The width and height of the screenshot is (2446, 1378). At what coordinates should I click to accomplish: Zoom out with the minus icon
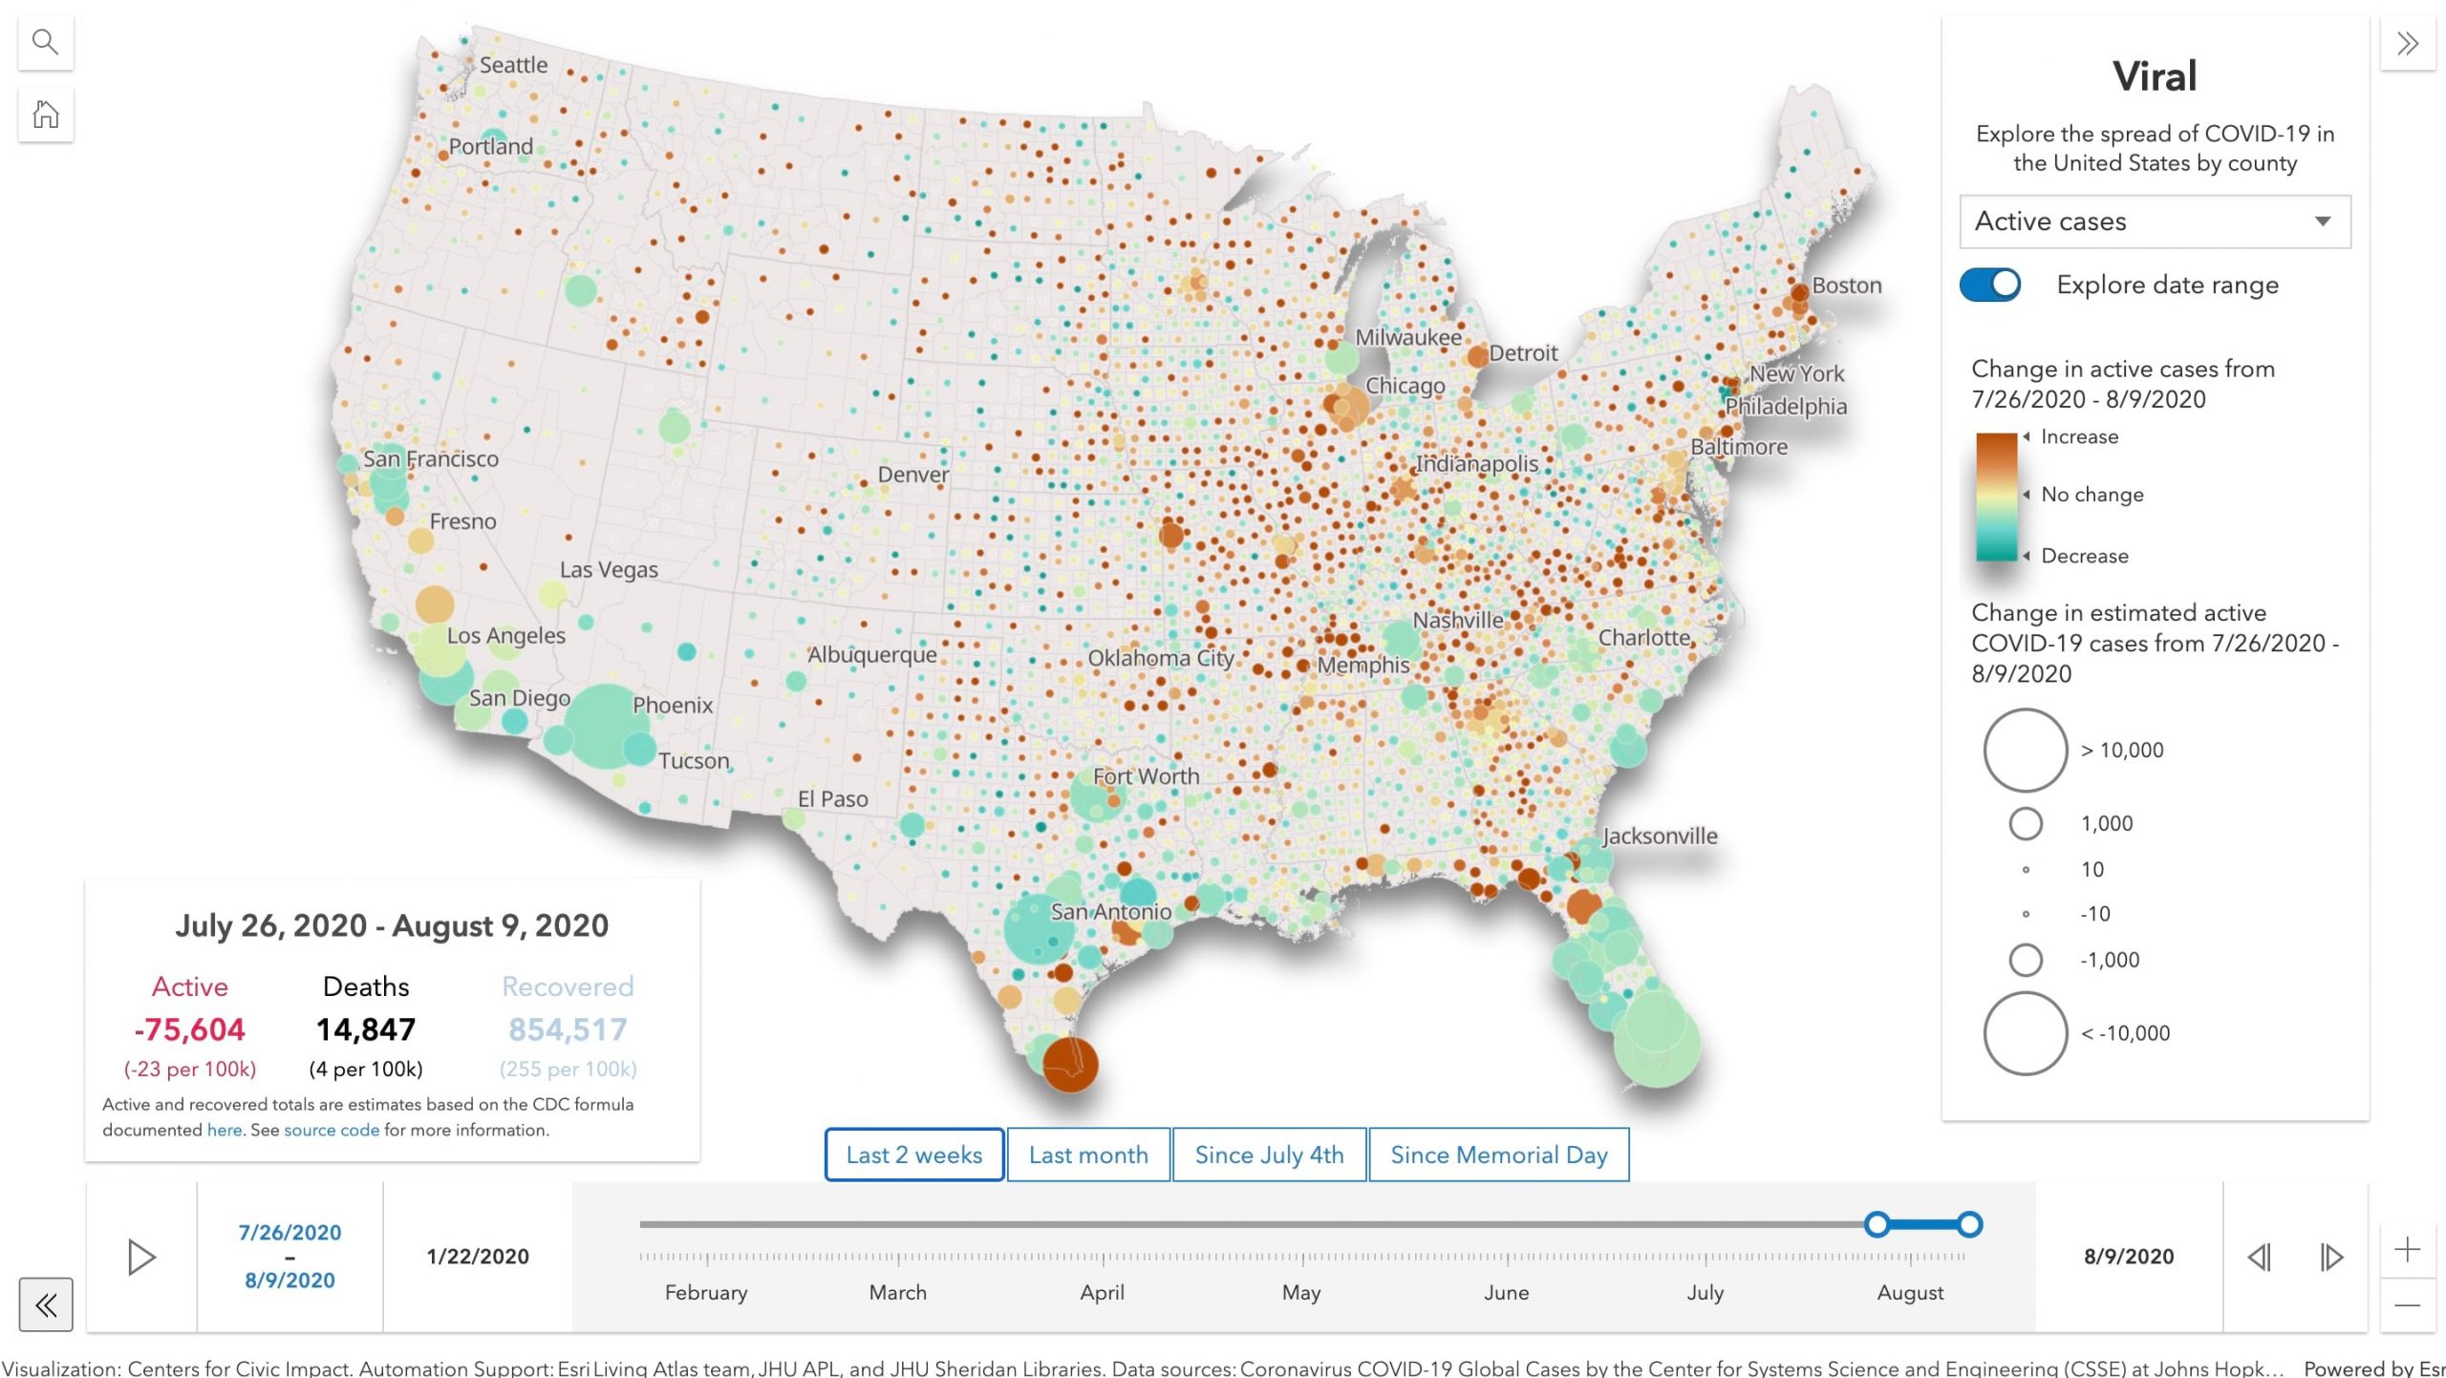[2407, 1304]
